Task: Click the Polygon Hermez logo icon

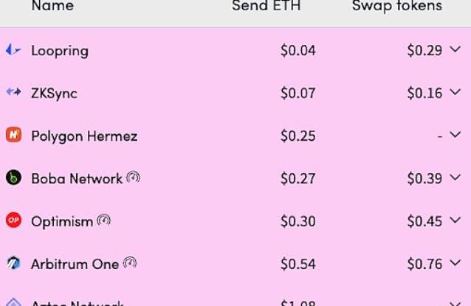Action: tap(13, 136)
